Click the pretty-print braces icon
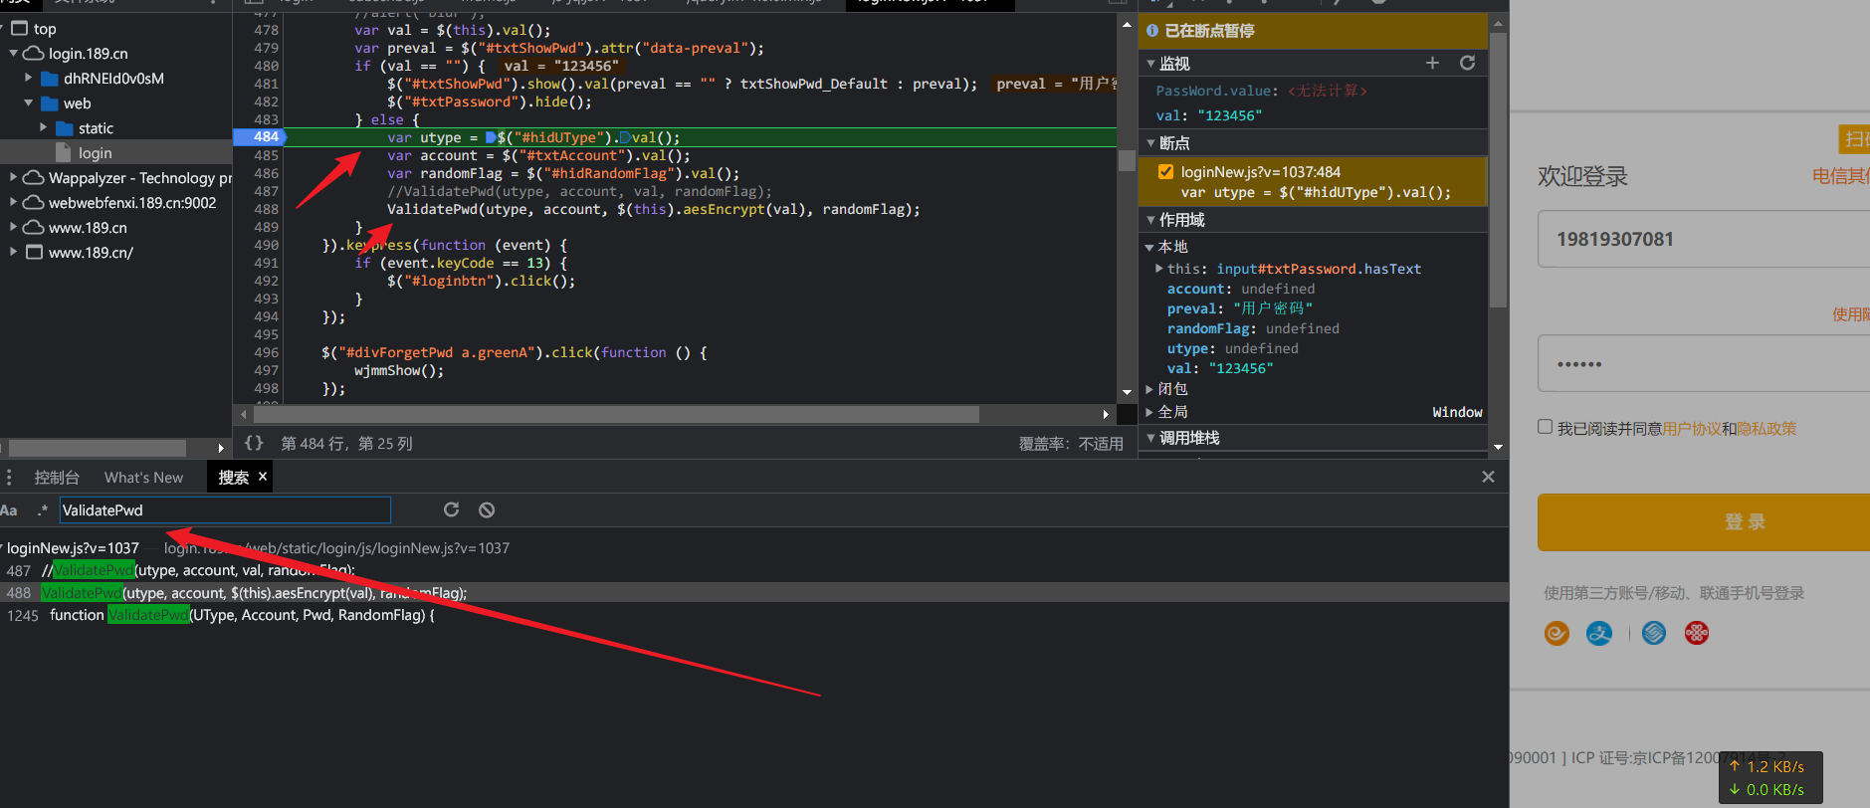 coord(254,443)
